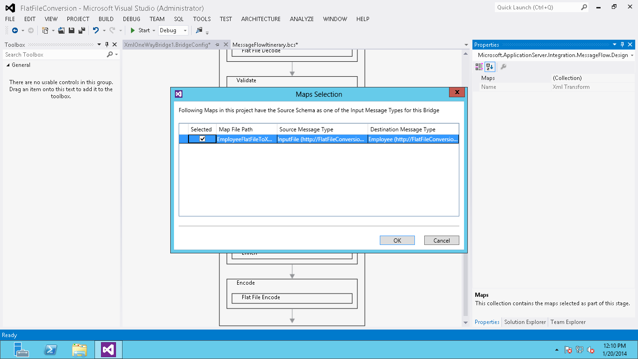
Task: Click the Quick Launch input field
Action: click(x=538, y=7)
